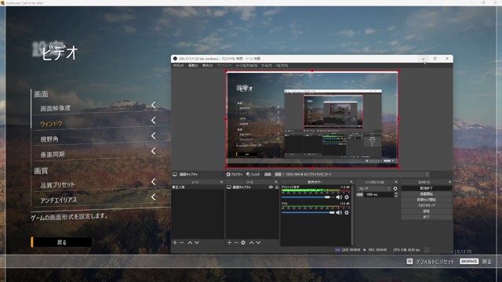502x282 pixels.
Task: Open the ファイル menu in OBS
Action: click(x=178, y=66)
